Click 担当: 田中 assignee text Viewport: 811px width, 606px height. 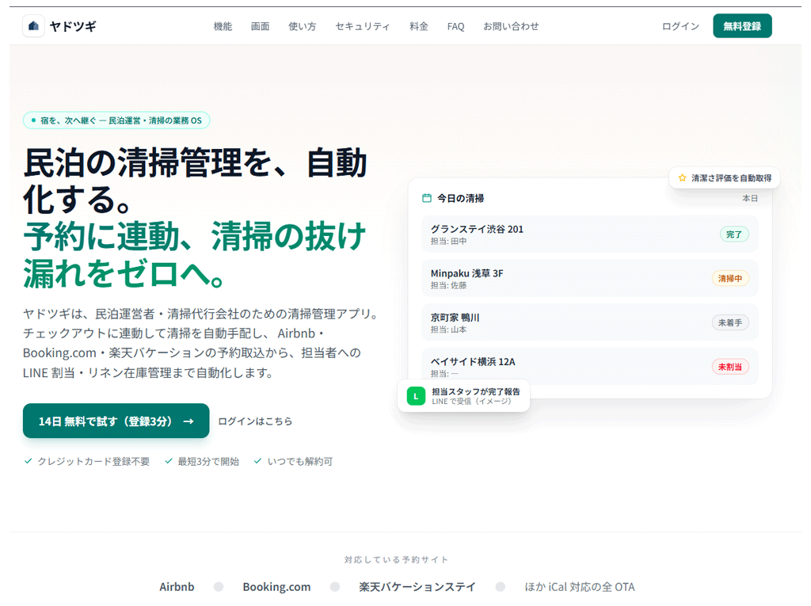coord(448,241)
